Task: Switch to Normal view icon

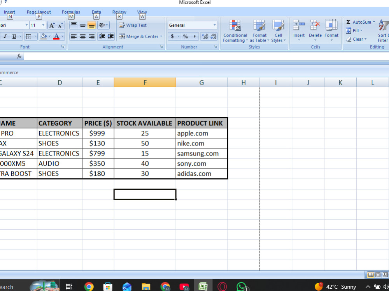Action: tap(371, 275)
